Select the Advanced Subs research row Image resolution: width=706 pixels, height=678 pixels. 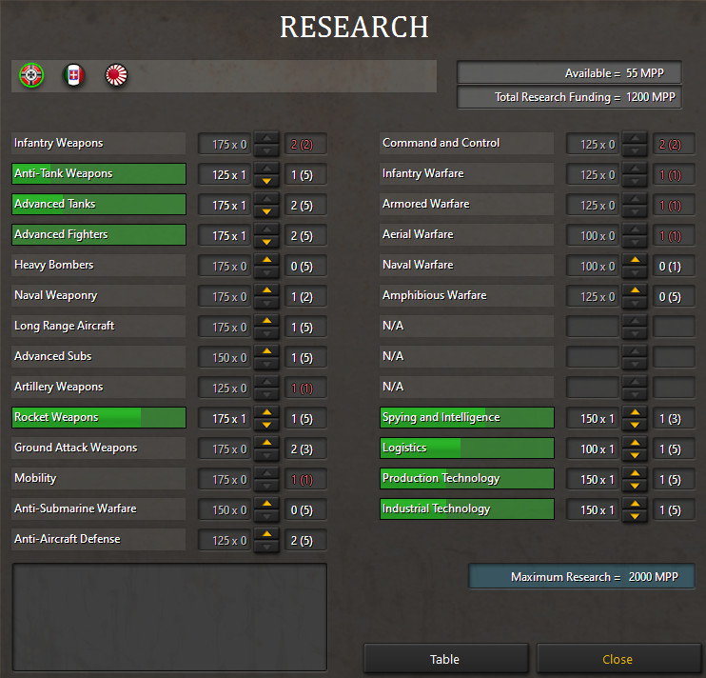point(99,356)
